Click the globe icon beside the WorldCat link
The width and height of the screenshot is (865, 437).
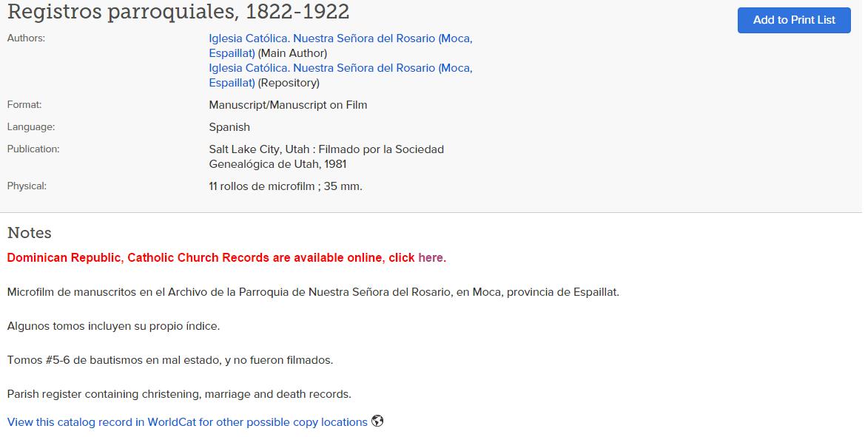click(x=377, y=421)
